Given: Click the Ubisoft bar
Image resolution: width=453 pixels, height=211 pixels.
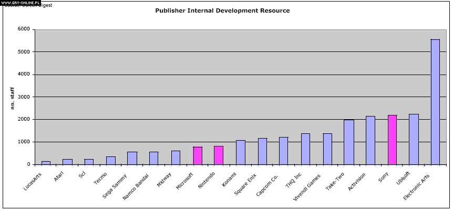Looking at the screenshot, I should [414, 139].
